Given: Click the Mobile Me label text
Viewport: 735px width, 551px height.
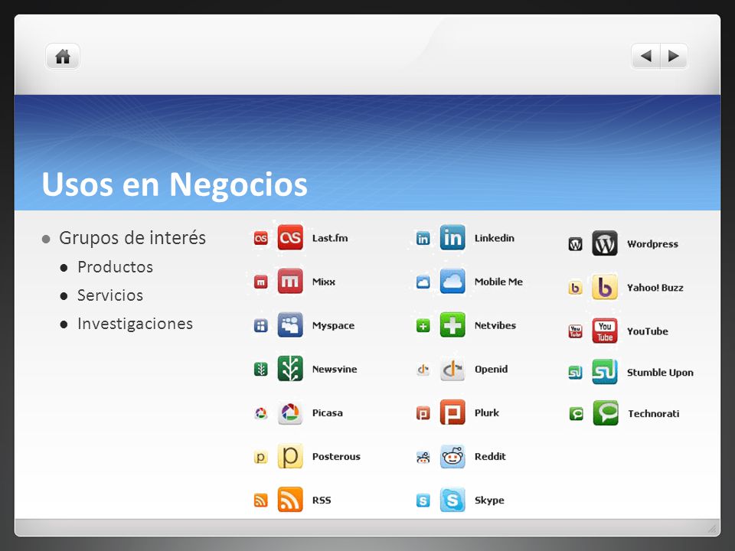Looking at the screenshot, I should pyautogui.click(x=498, y=282).
